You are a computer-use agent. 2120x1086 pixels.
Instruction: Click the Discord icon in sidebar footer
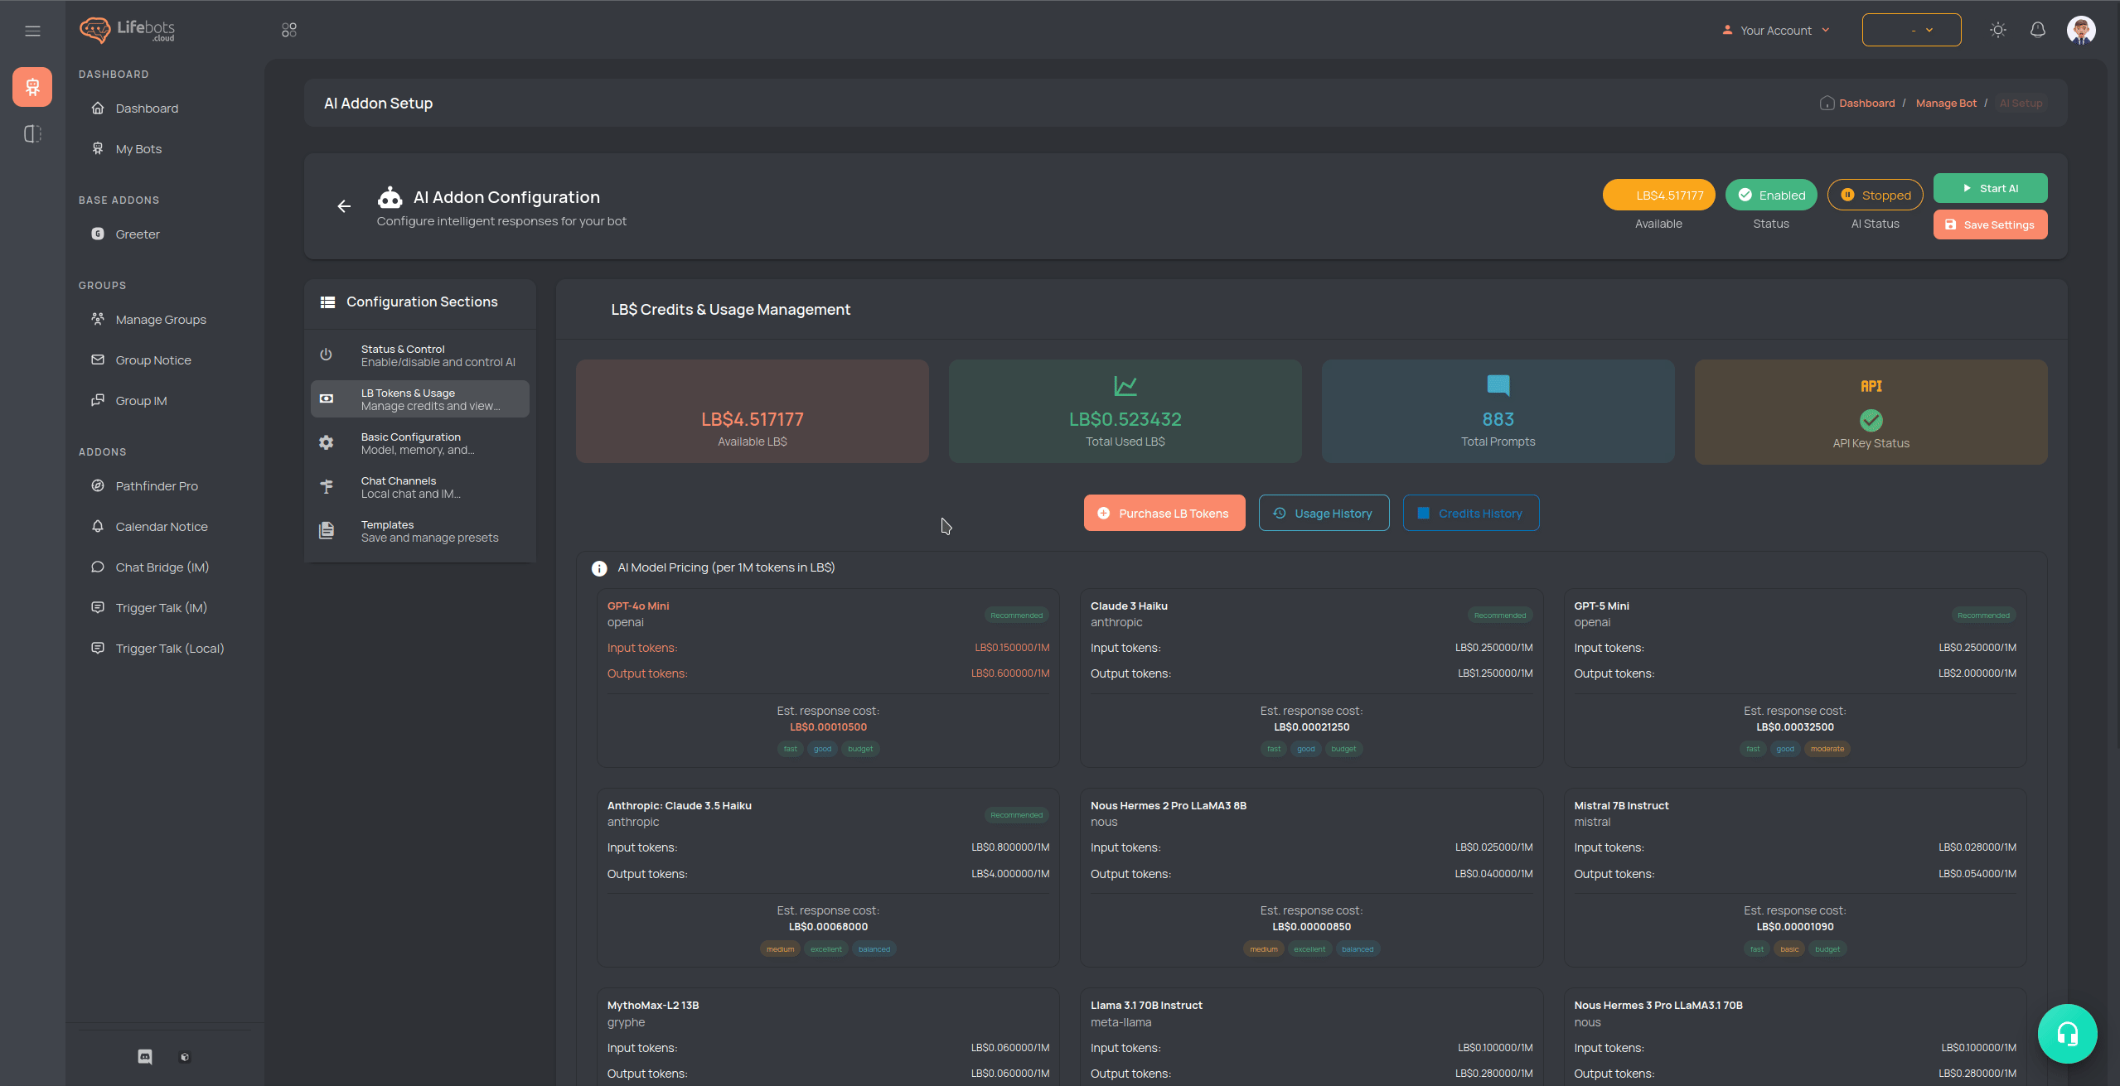[145, 1056]
